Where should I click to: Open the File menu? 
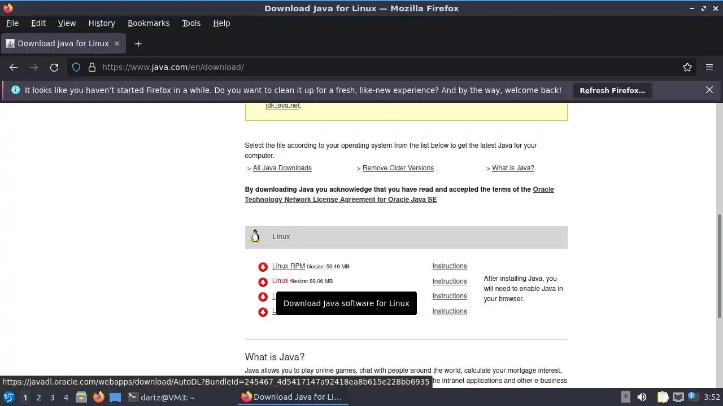[x=12, y=23]
